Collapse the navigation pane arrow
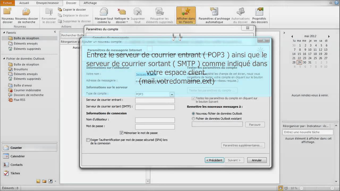The width and height of the screenshot is (340, 191). tap(55, 32)
